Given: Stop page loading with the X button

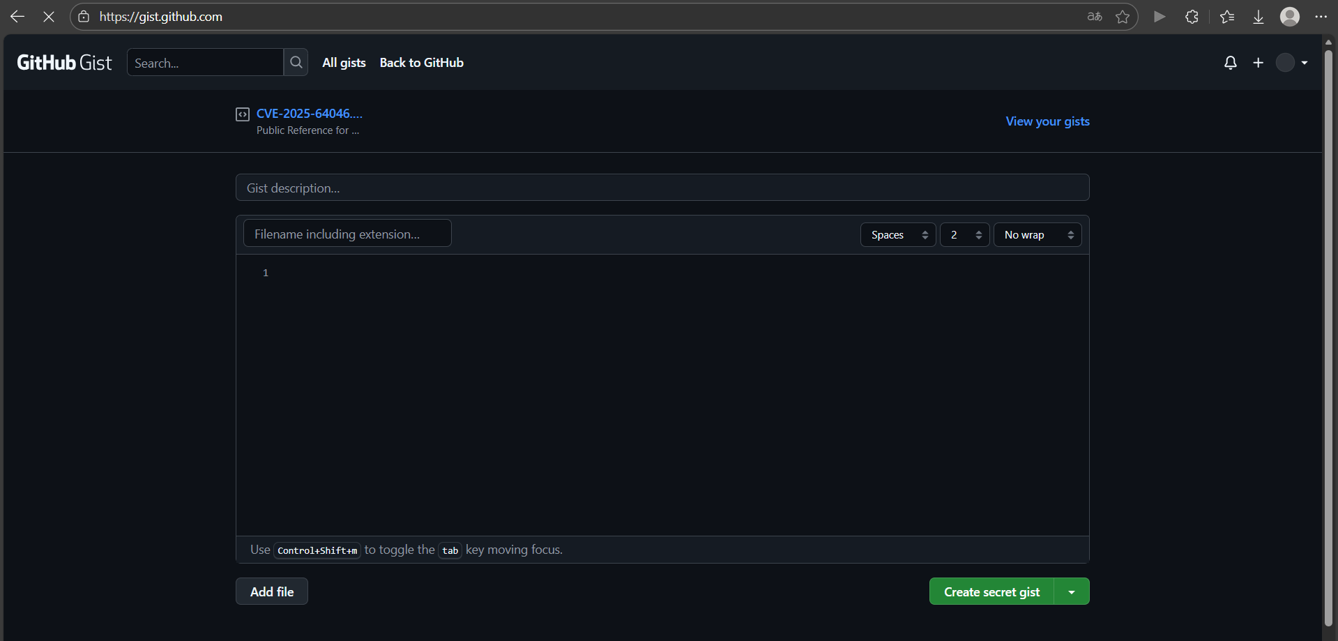Looking at the screenshot, I should tap(49, 17).
